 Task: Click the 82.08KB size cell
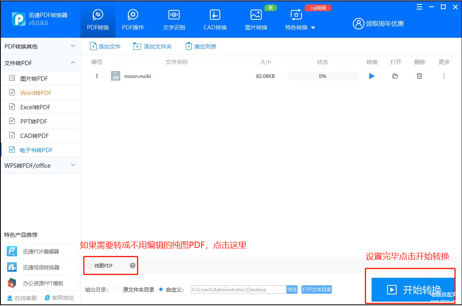[x=266, y=76]
